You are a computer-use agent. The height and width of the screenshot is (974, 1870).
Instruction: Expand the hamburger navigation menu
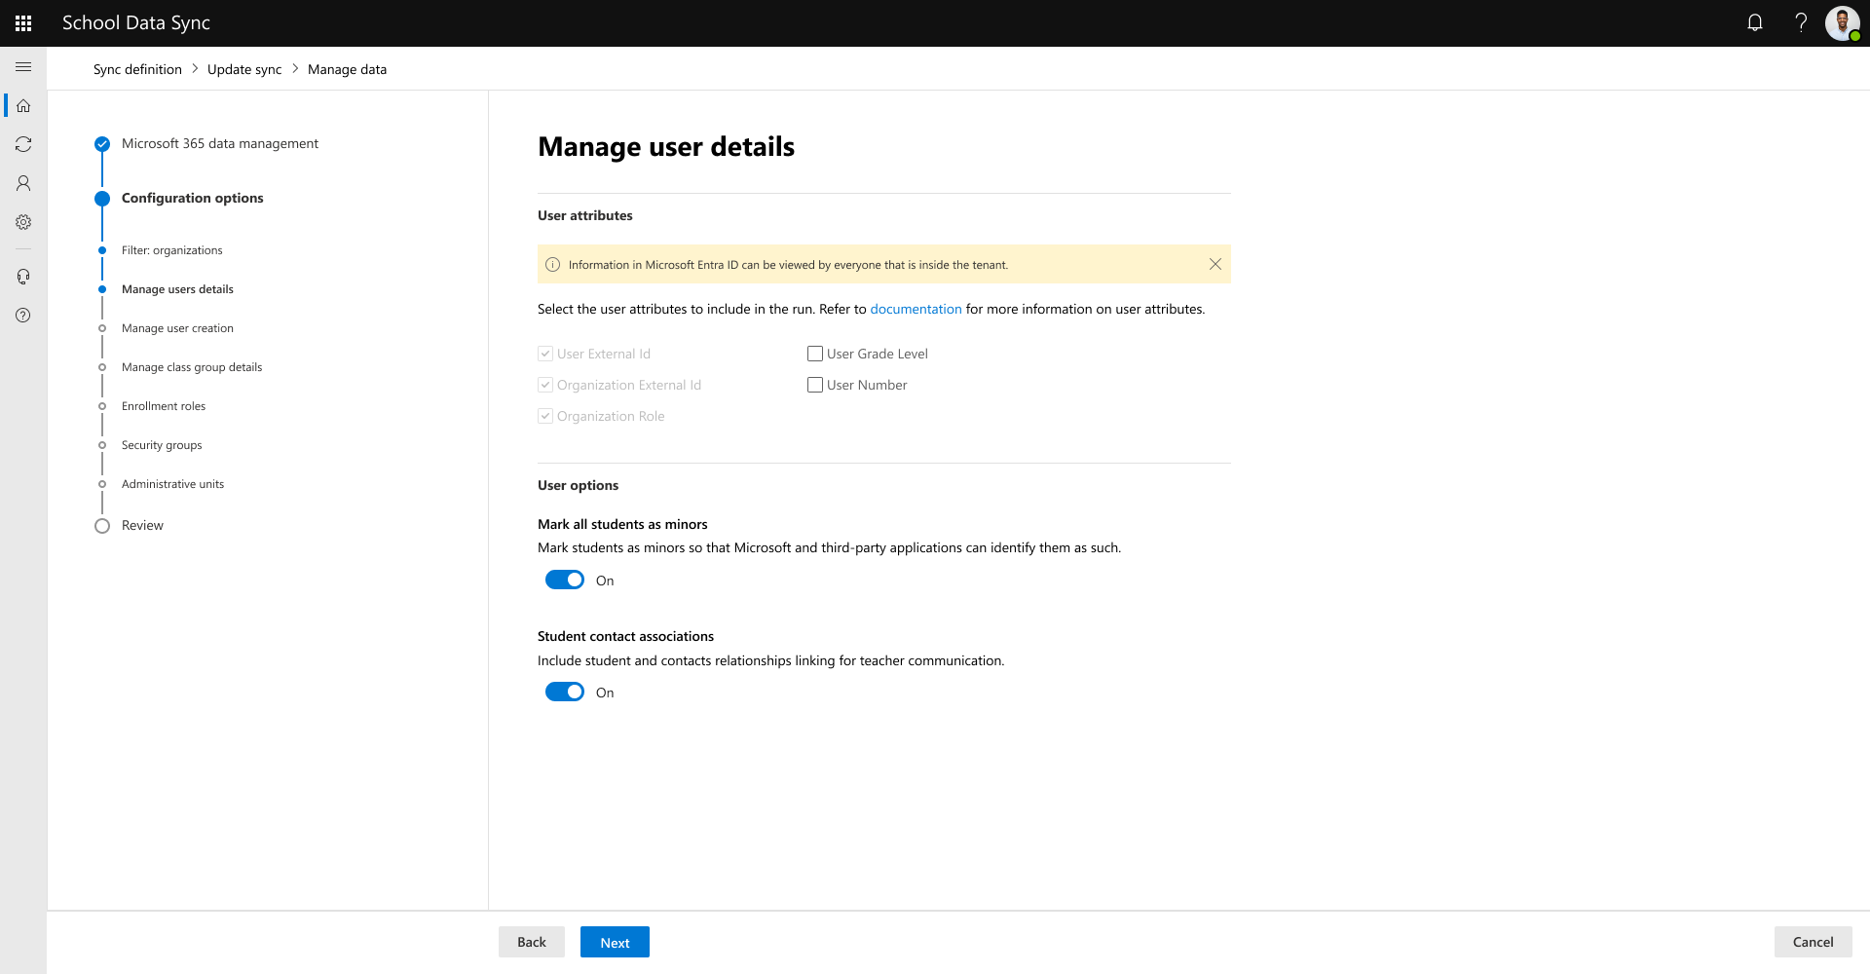[x=23, y=66]
